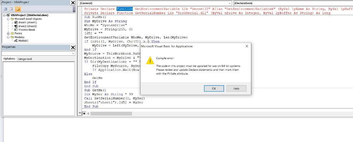Screen dimensions: 353x142
Task: Close the Project - VBAProject panel
Action: [x=73, y=3]
